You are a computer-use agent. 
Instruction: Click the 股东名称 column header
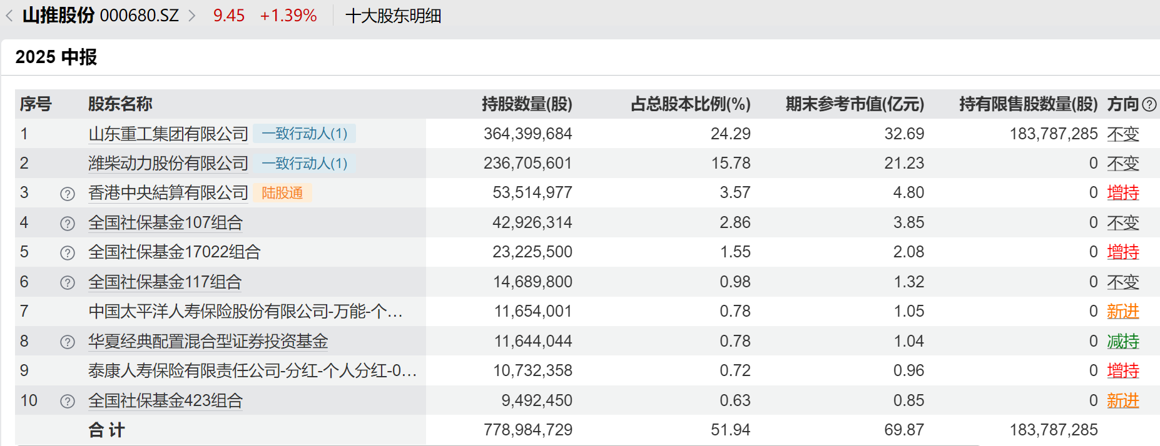coord(120,104)
